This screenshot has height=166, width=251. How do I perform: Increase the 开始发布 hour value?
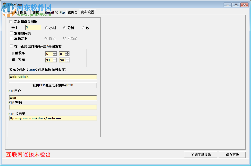pyautogui.click(x=55, y=53)
